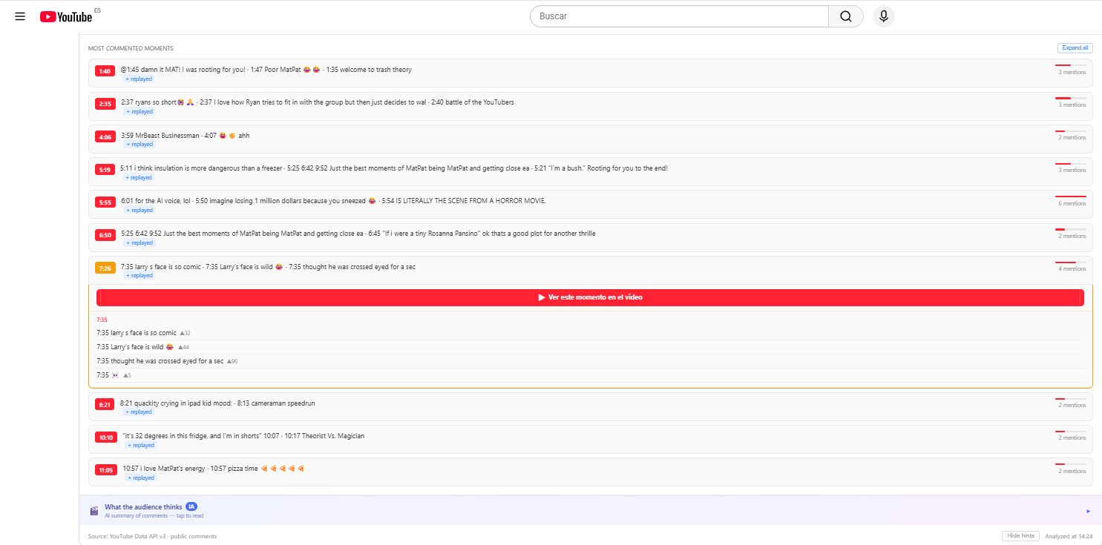The width and height of the screenshot is (1102, 545).
Task: Click the replayed tag under quackity crying row
Action: [x=138, y=412]
